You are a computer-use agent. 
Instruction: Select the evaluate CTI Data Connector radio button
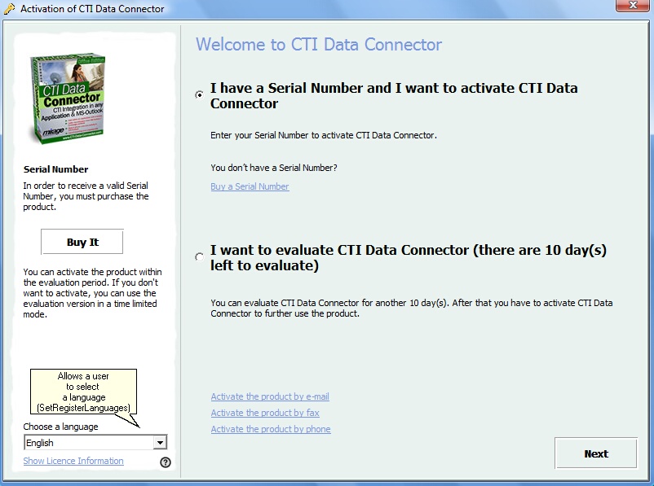tap(199, 257)
